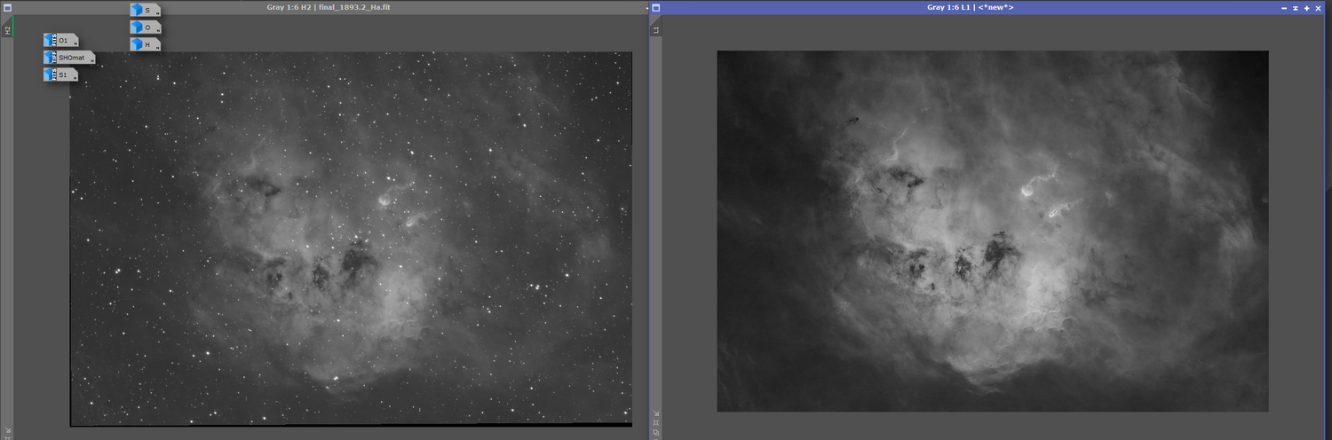The width and height of the screenshot is (1332, 440).
Task: Select the S1 FITS image icon
Action: click(60, 75)
